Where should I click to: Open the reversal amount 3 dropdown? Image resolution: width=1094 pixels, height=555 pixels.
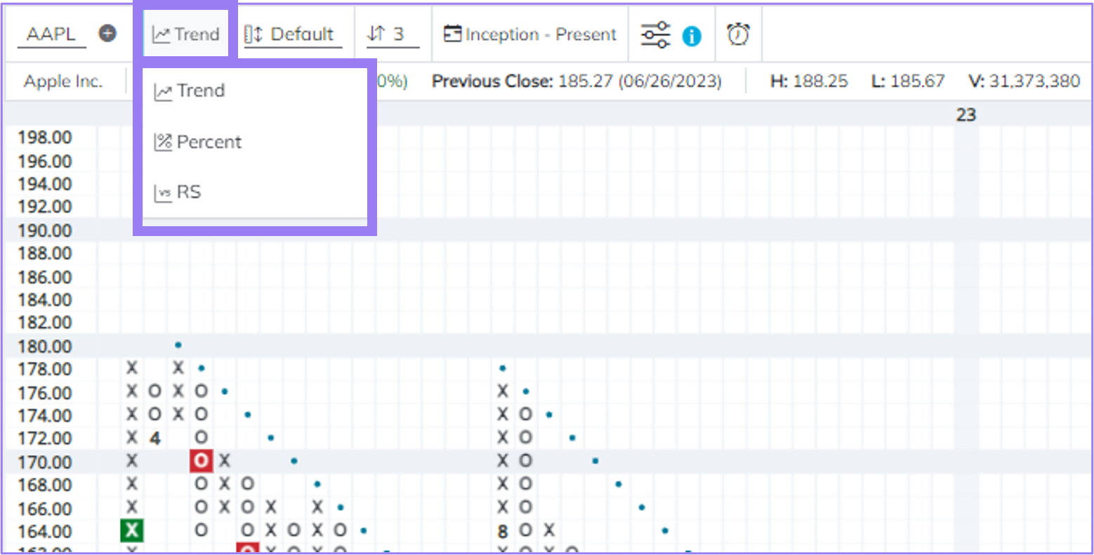pos(393,34)
